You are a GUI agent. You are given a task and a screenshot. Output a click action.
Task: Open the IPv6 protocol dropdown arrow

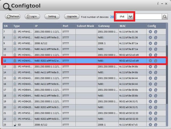[x=130, y=17]
